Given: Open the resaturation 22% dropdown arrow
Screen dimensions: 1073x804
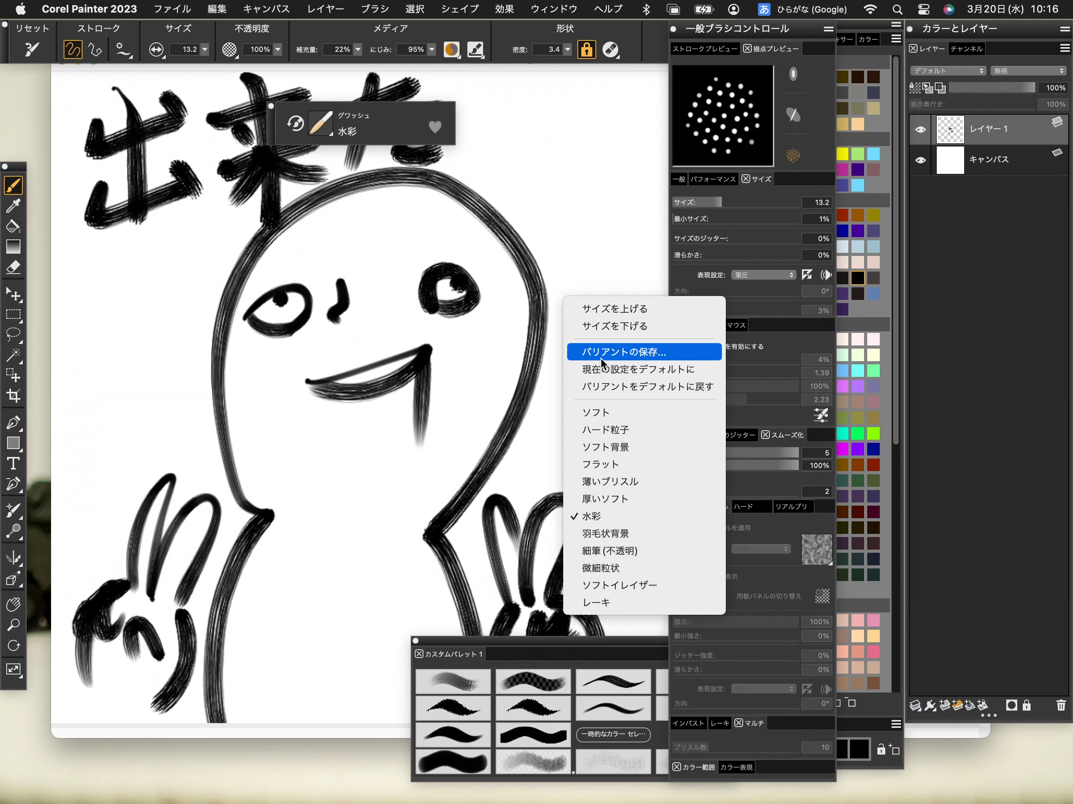Looking at the screenshot, I should point(358,49).
